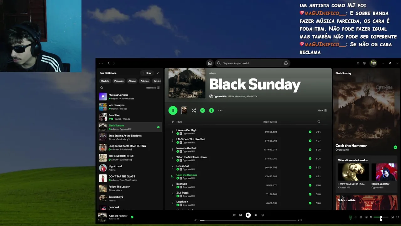Toggle saved check in now-playing bar
401x226 pixels.
[x=132, y=217]
